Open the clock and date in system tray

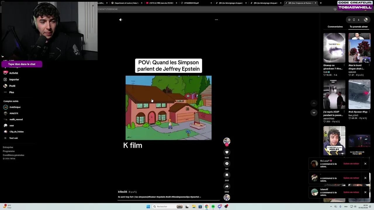click(363, 206)
